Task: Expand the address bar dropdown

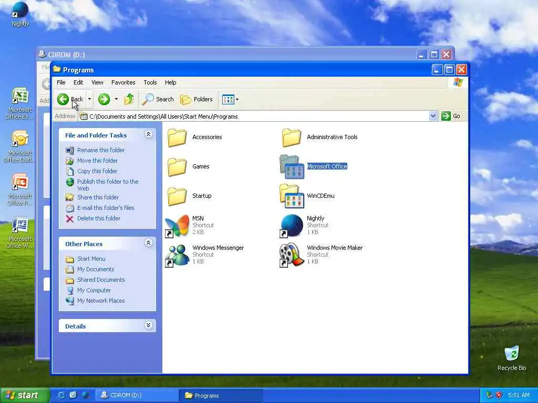Action: pos(433,116)
